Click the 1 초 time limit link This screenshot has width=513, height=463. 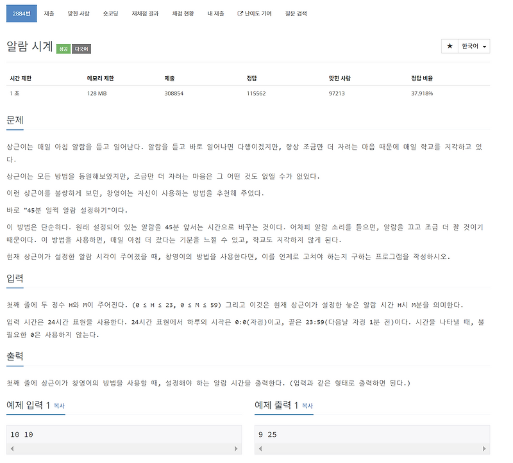[14, 93]
